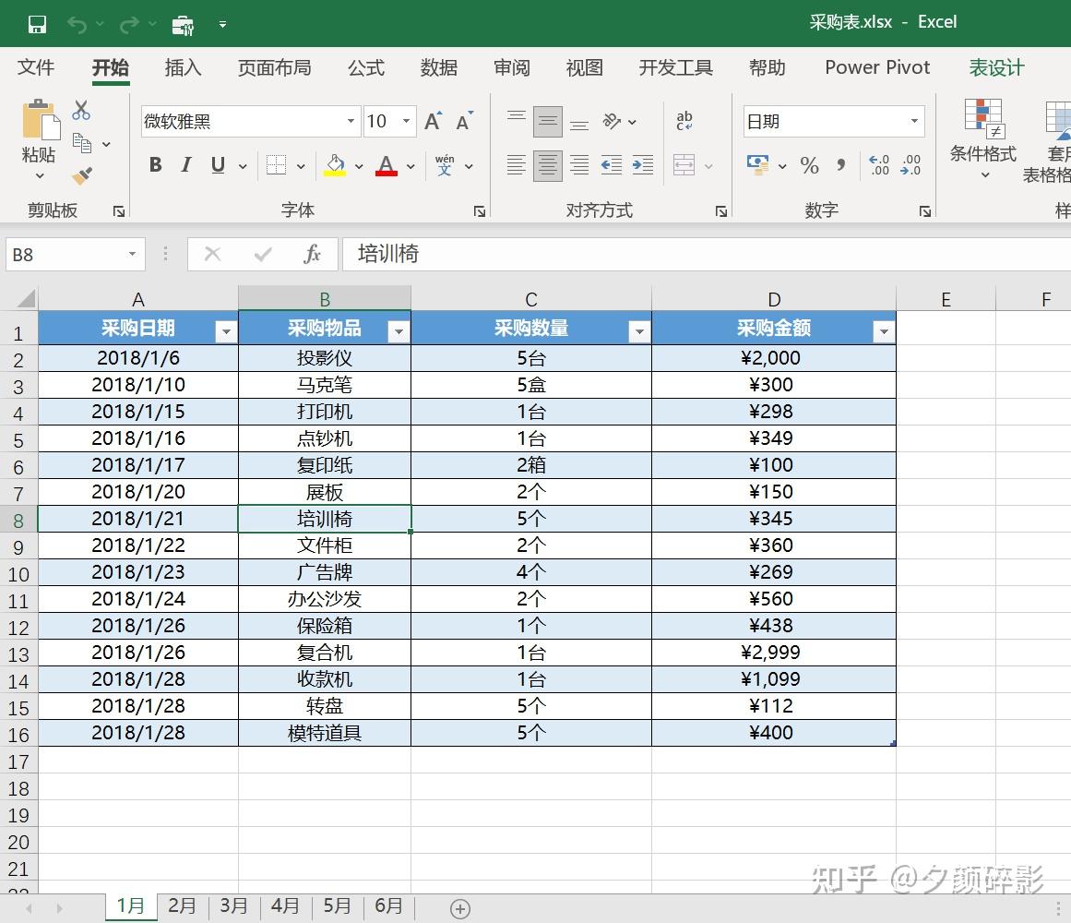1071x923 pixels.
Task: Save the workbook via quick access toolbar
Action: click(x=36, y=23)
